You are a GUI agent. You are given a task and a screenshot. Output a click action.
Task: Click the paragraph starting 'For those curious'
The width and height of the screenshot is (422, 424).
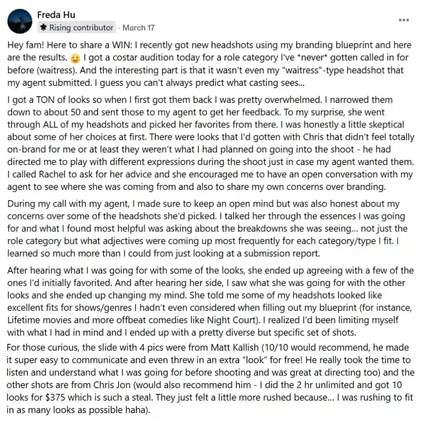tap(210, 379)
